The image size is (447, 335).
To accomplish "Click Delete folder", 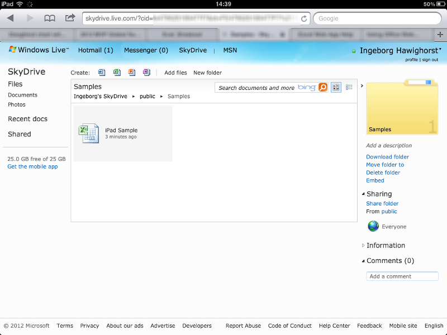I will (x=383, y=173).
